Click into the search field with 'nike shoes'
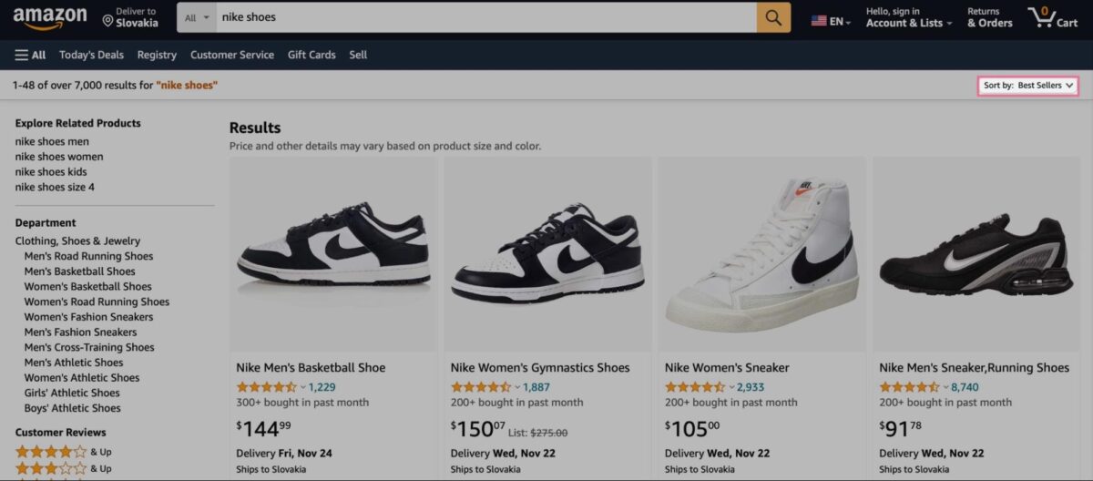 483,17
